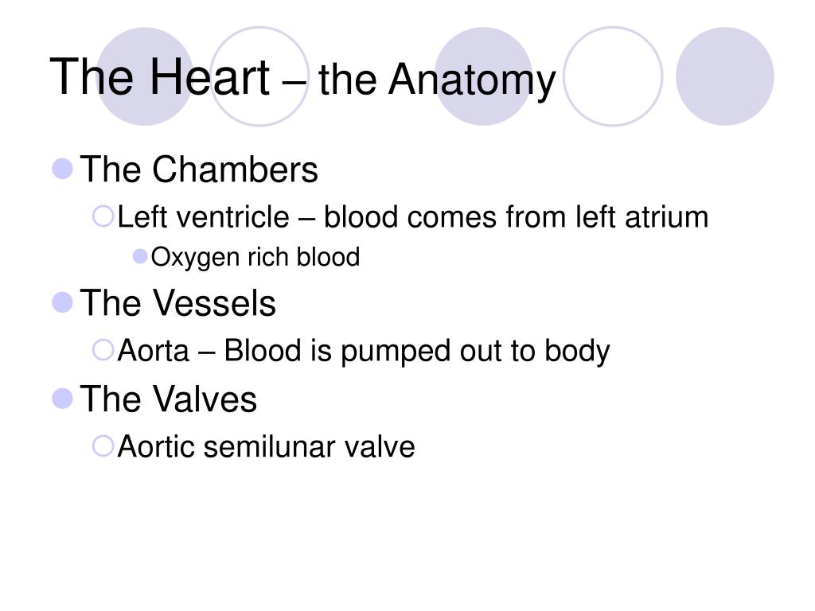Click filled lavender circle behind word Heart

pos(145,76)
